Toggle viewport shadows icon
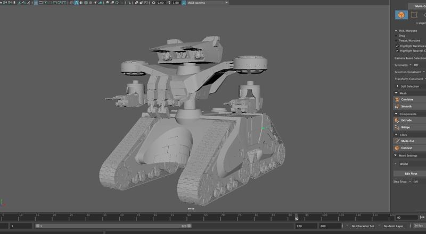Viewport: 426px width, 234px height. pyautogui.click(x=100, y=3)
